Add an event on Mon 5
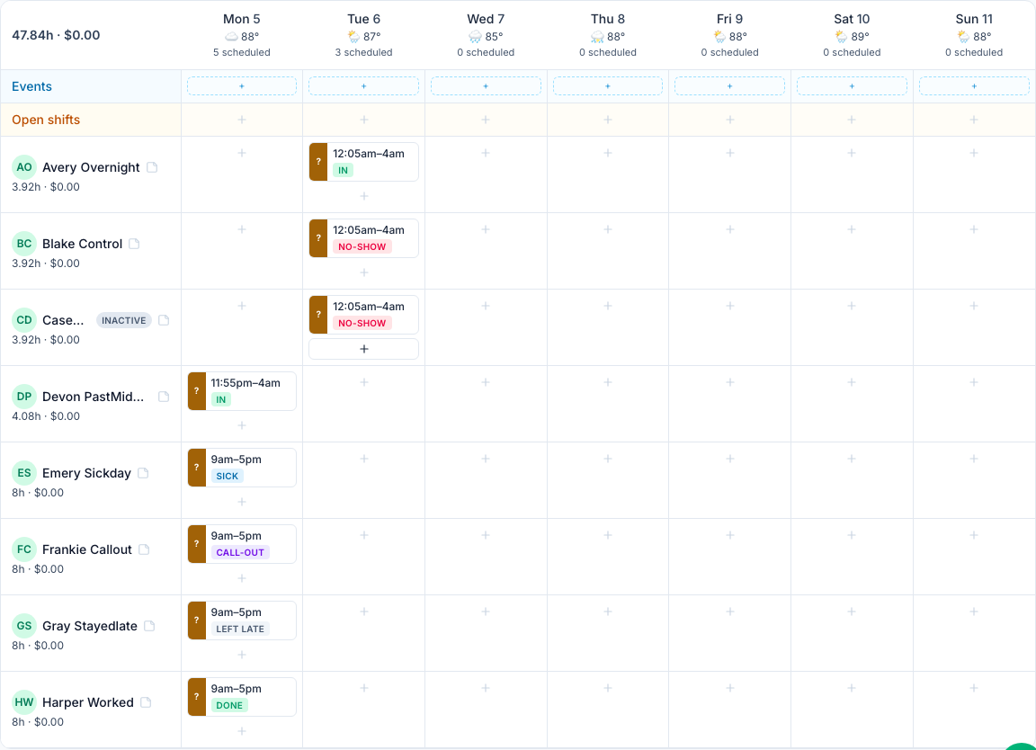Screen dimensions: 1036x750 tap(242, 86)
